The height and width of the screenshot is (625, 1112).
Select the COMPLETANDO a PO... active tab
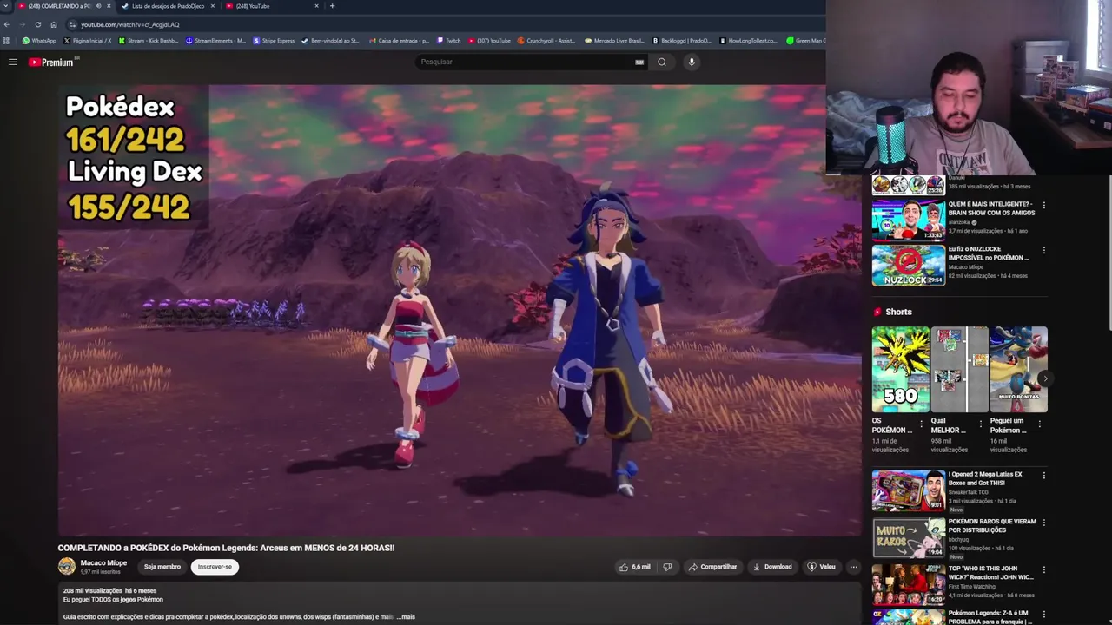coord(65,6)
